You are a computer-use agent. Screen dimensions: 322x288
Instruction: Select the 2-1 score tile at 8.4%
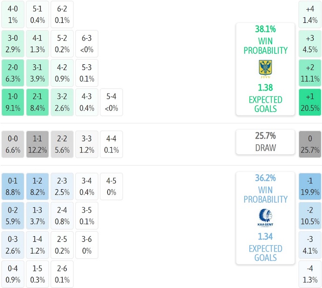pos(38,103)
